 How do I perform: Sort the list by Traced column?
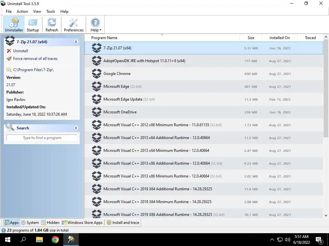pyautogui.click(x=310, y=38)
